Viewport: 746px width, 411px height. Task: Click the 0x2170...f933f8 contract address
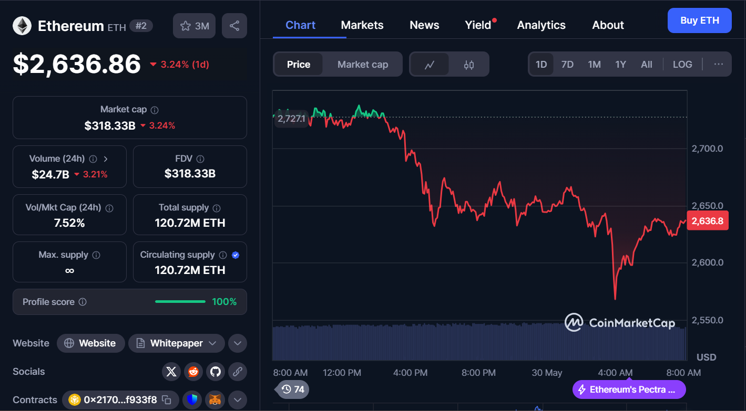pos(120,400)
